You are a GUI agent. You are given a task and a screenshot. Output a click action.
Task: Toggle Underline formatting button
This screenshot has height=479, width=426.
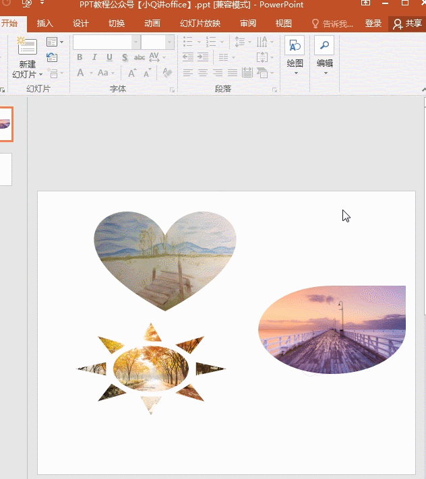click(x=109, y=57)
